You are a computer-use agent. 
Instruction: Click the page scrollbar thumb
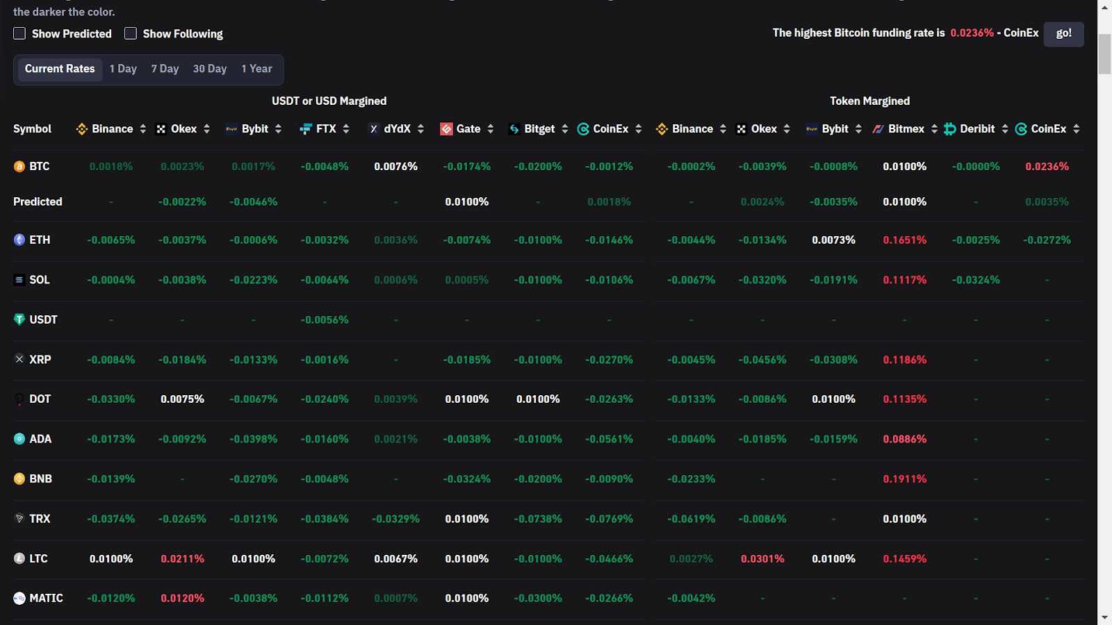pos(1105,53)
